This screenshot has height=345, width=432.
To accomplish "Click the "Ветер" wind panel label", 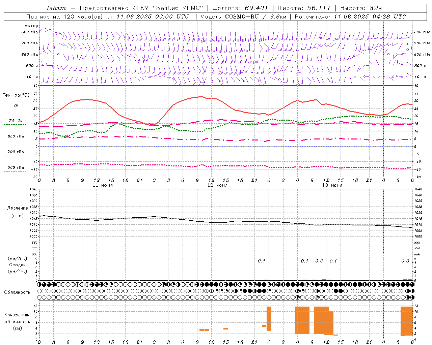I will 31,26.
